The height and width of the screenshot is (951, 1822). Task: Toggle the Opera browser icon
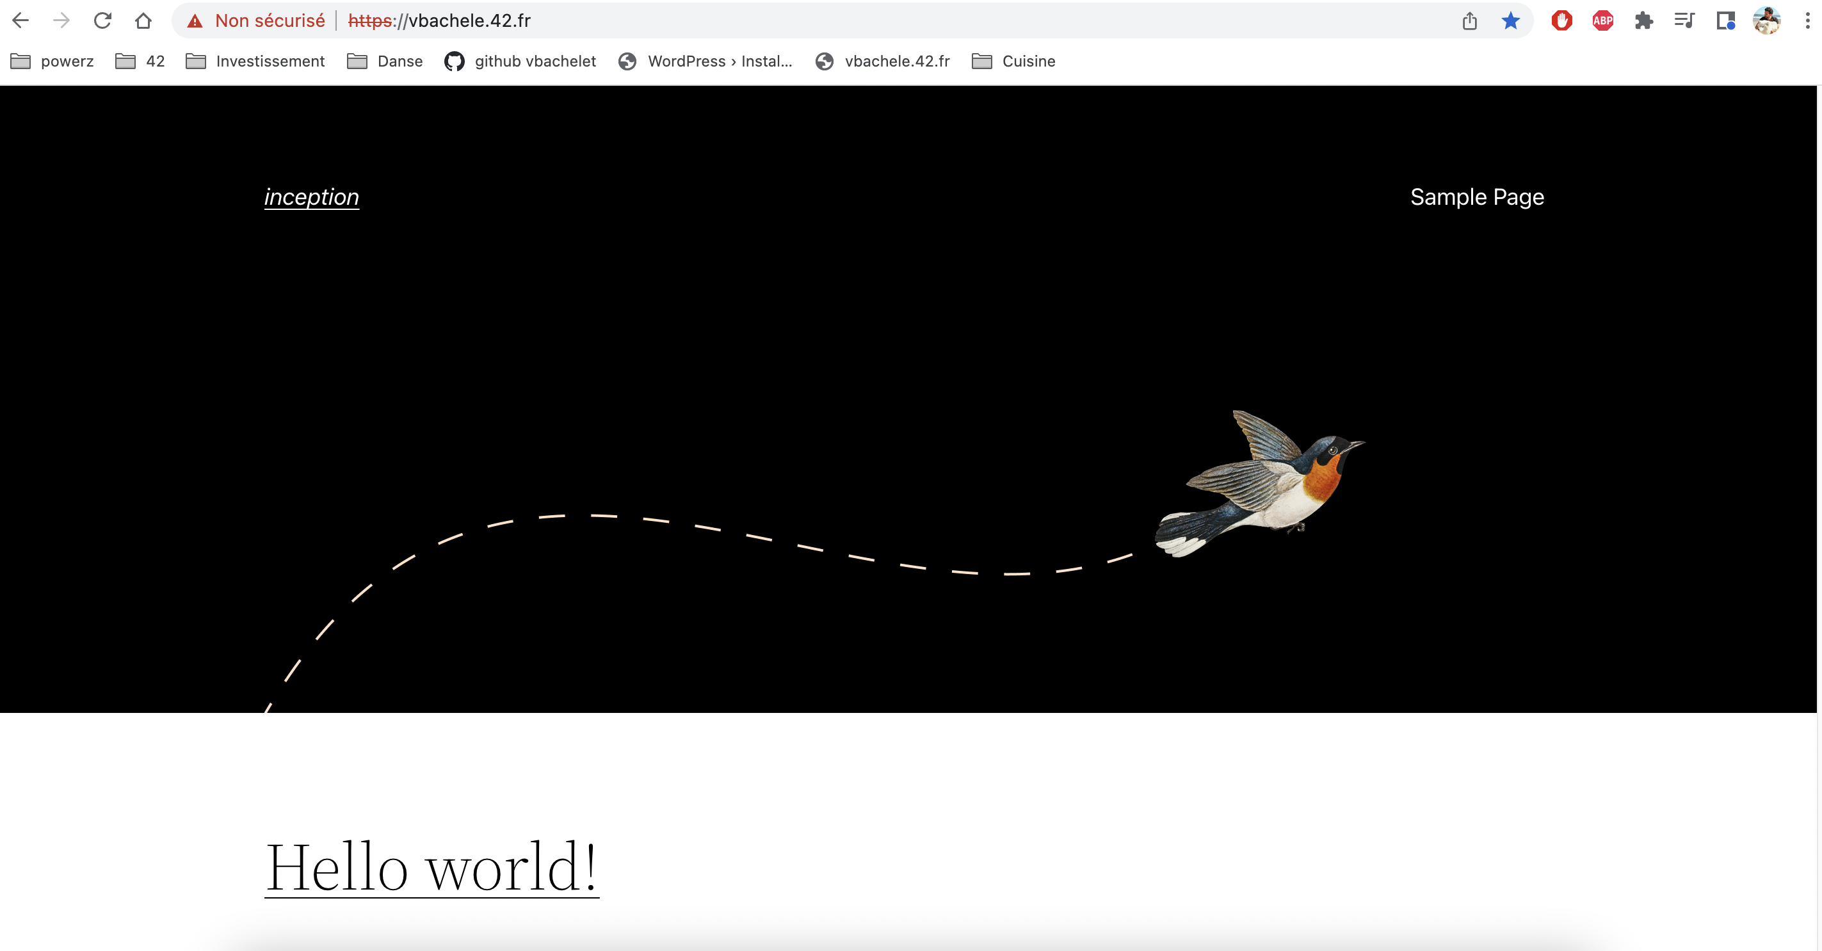coord(1563,20)
